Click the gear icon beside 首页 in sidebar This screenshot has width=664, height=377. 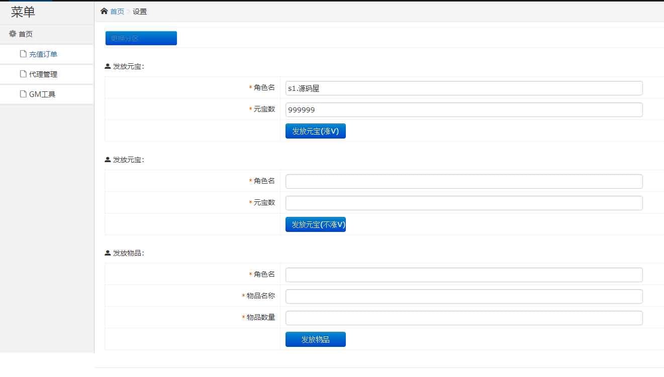(12, 34)
